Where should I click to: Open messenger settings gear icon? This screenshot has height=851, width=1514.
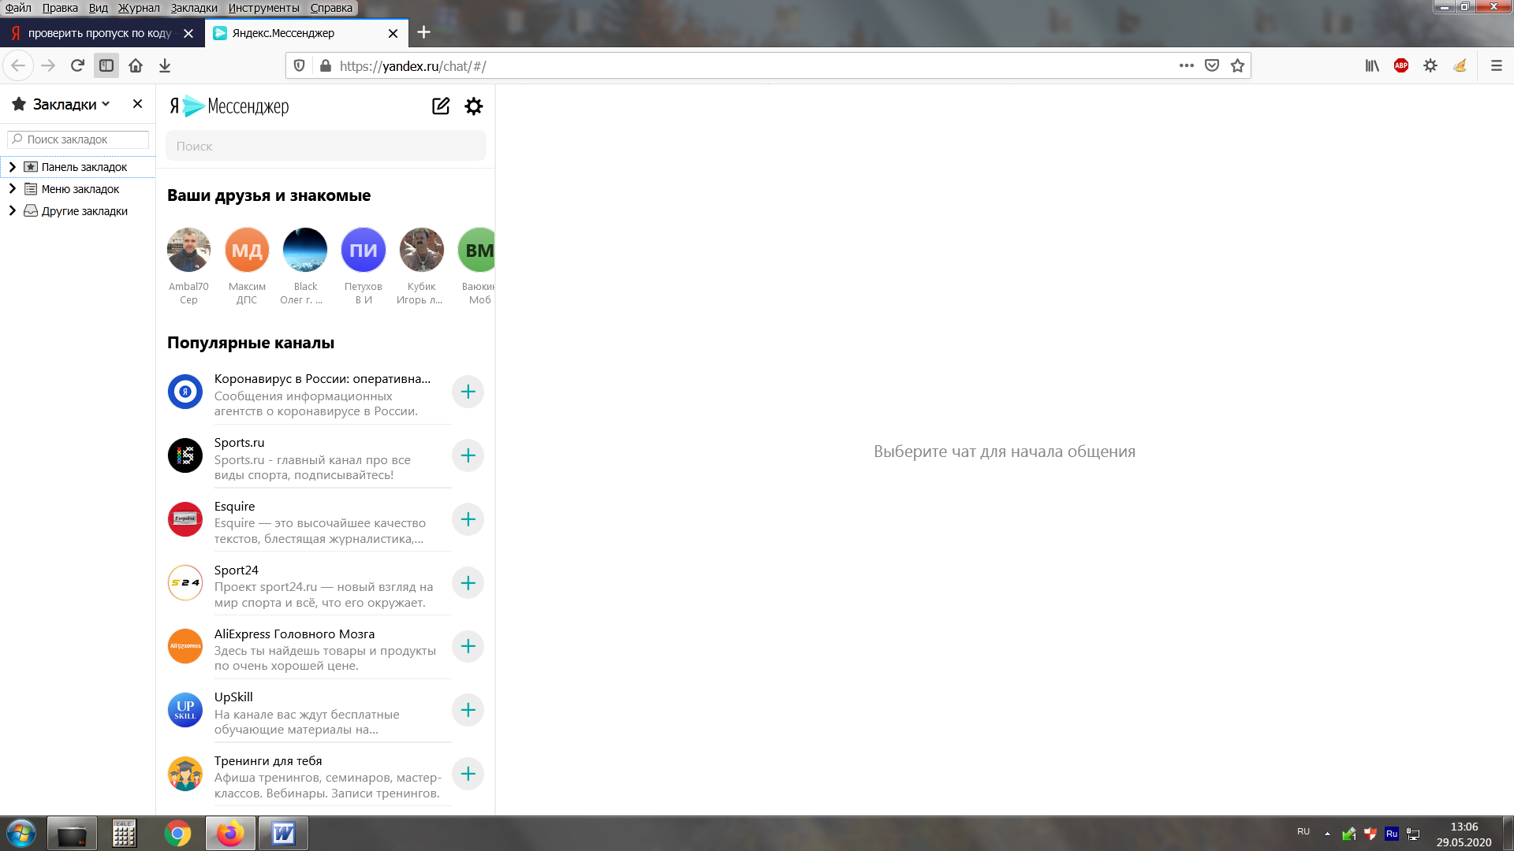coord(473,106)
